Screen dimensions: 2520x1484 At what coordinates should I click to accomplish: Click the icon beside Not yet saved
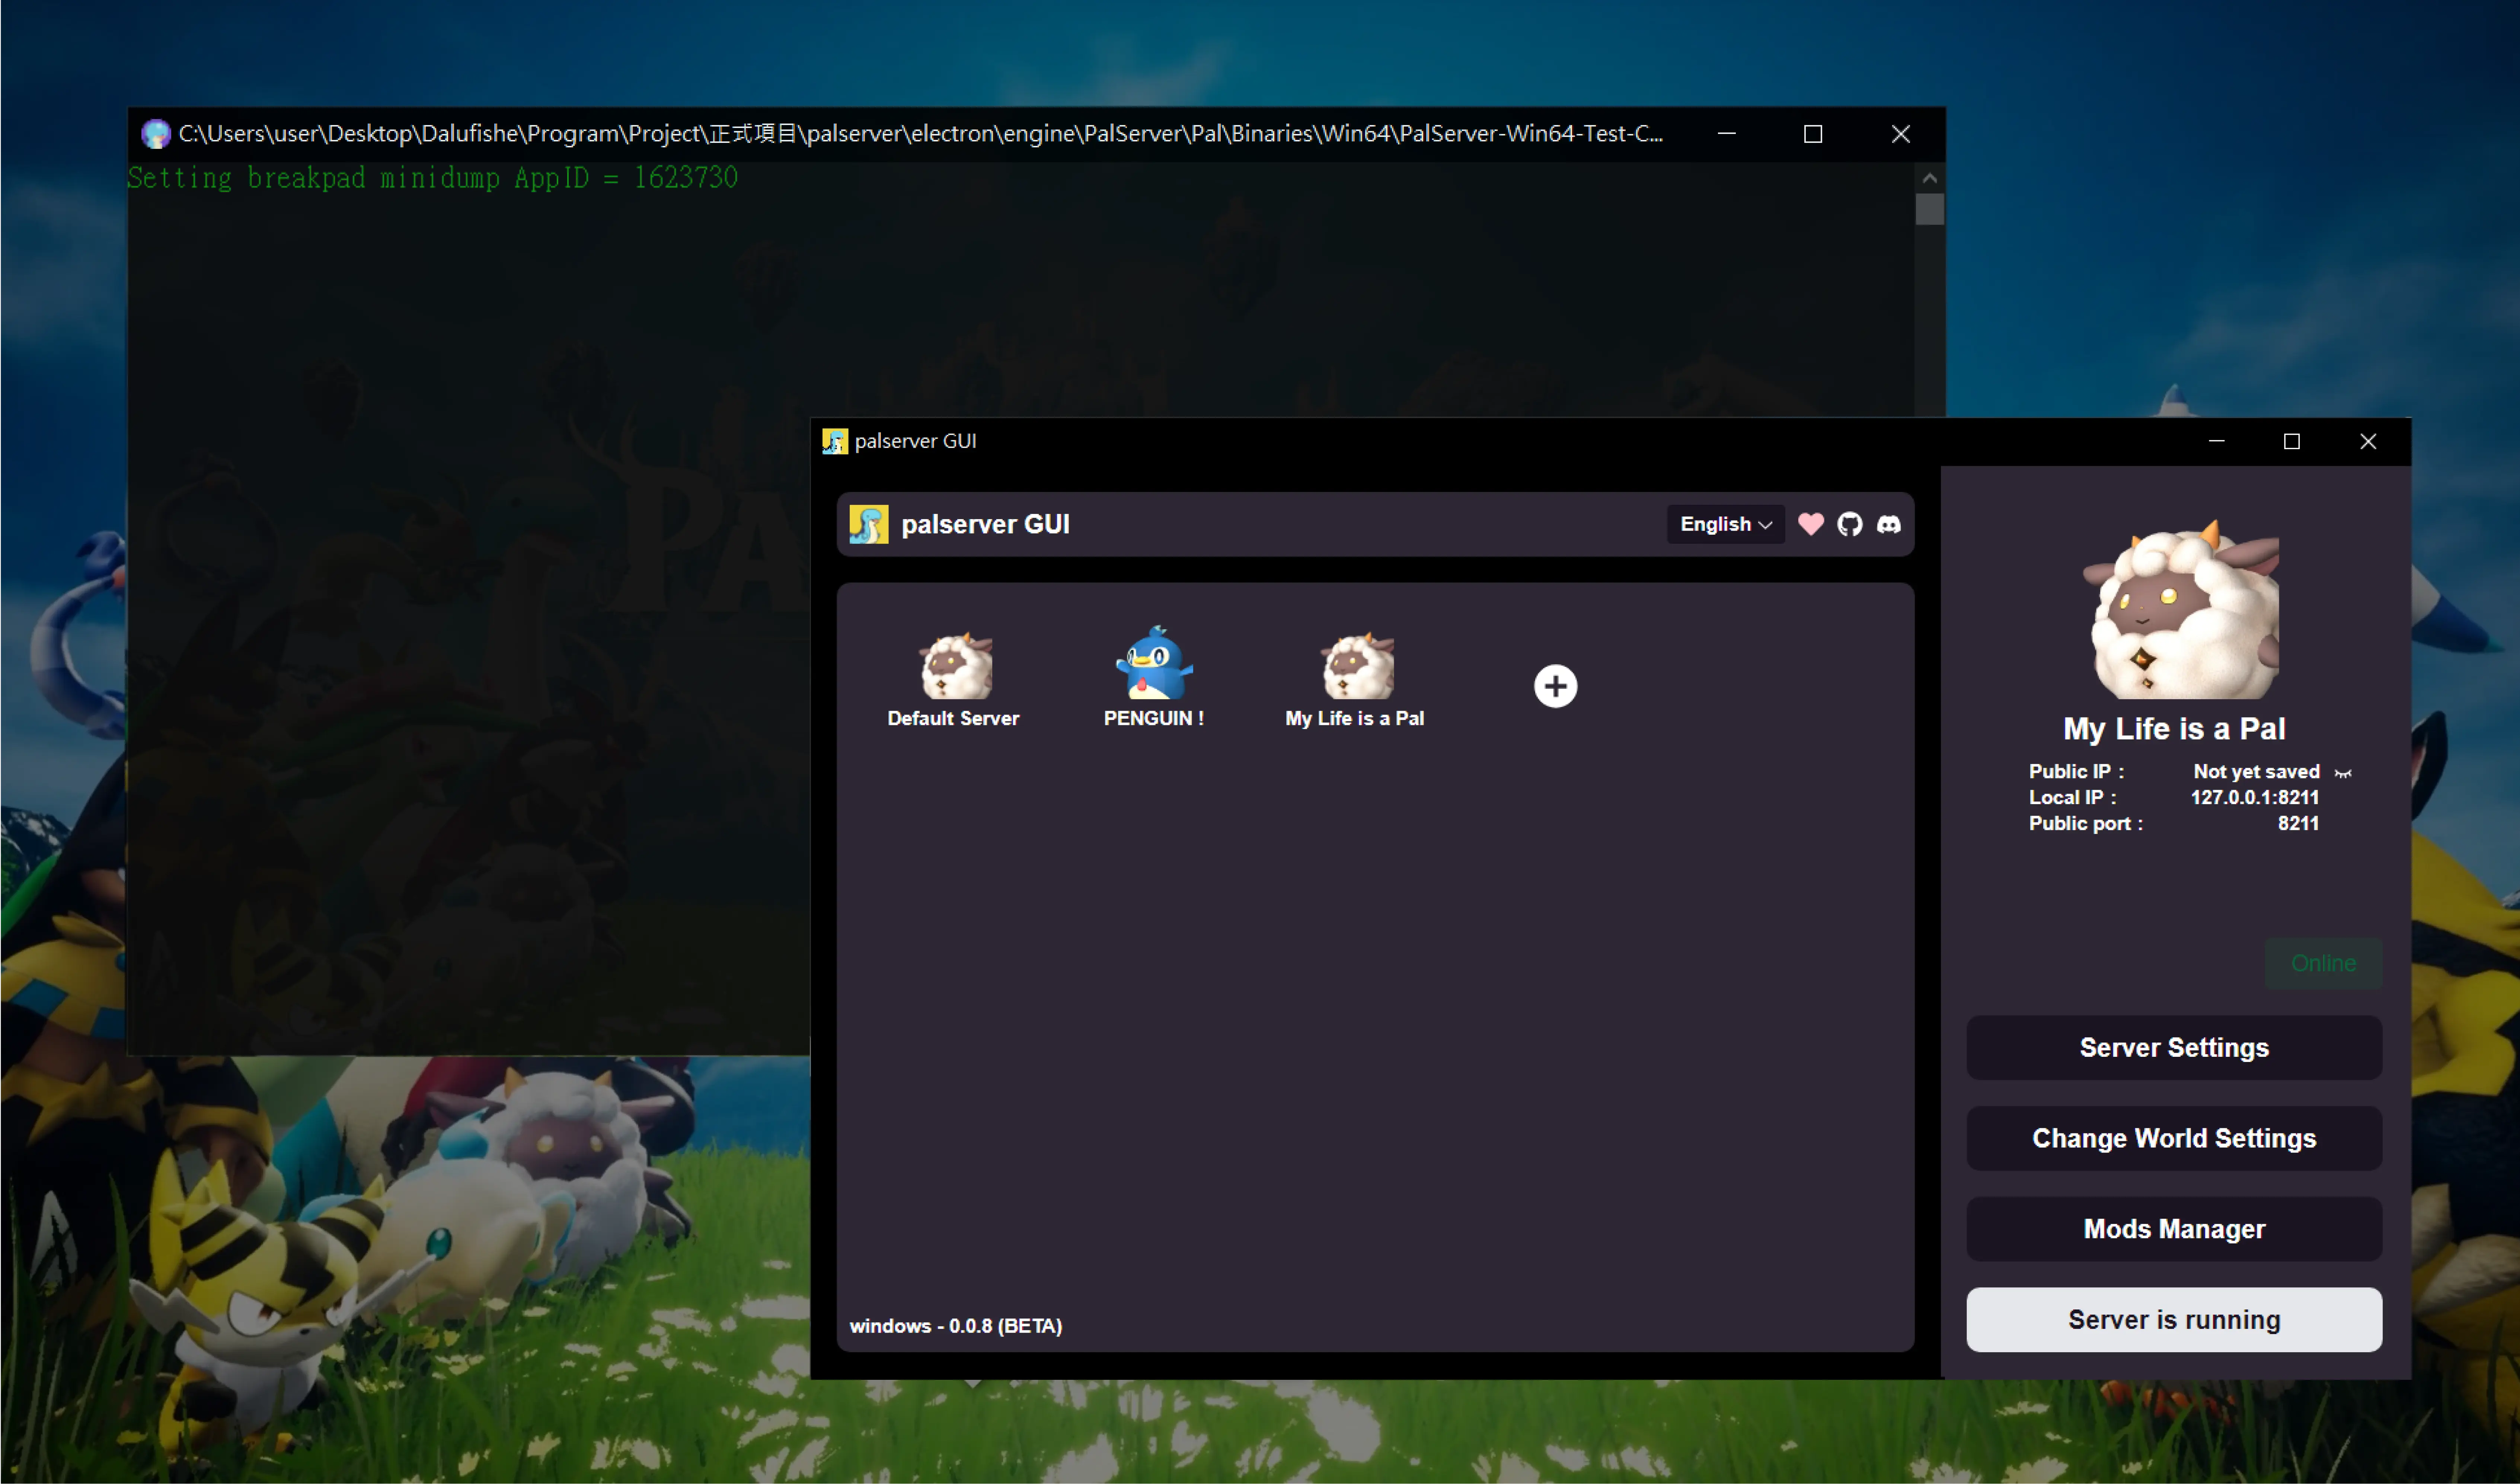2343,773
